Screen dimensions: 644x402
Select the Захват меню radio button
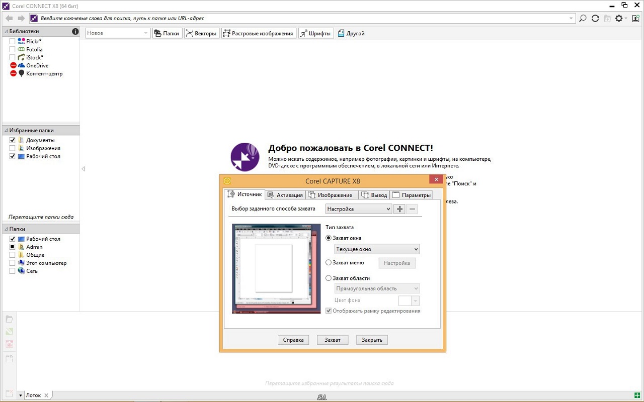click(x=329, y=262)
